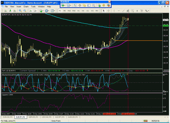Viewport: 170px width, 123px height.
Task: Show the Navigator panel via the star-folder icon
Action: click(84, 5)
